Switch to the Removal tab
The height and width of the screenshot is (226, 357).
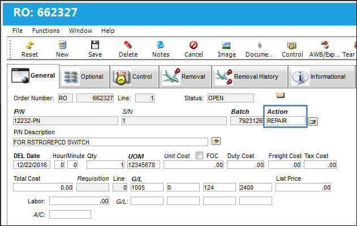click(186, 76)
